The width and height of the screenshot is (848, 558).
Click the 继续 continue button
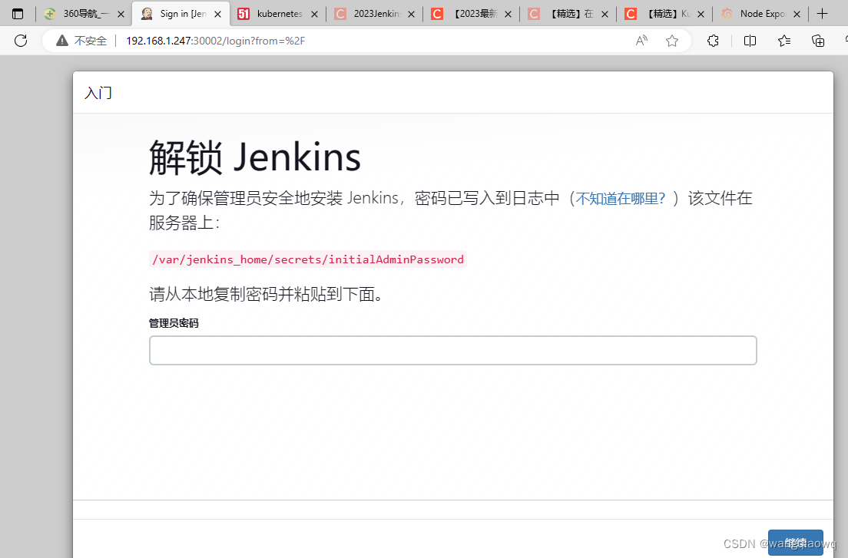click(796, 543)
